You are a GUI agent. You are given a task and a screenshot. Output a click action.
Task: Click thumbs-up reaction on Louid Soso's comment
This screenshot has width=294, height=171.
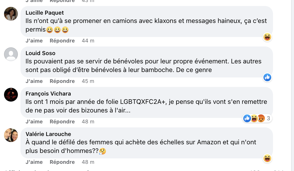pos(267,77)
